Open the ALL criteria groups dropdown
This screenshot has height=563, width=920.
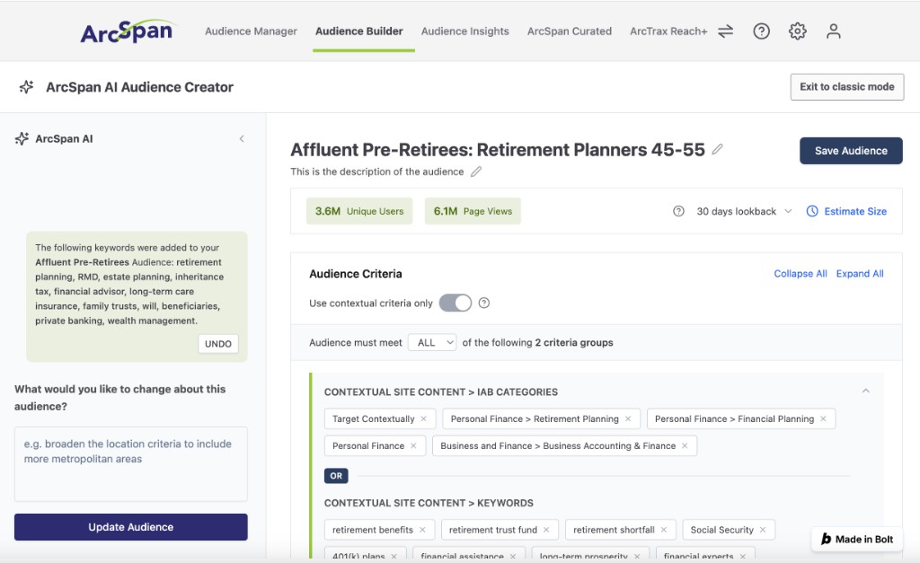[432, 342]
